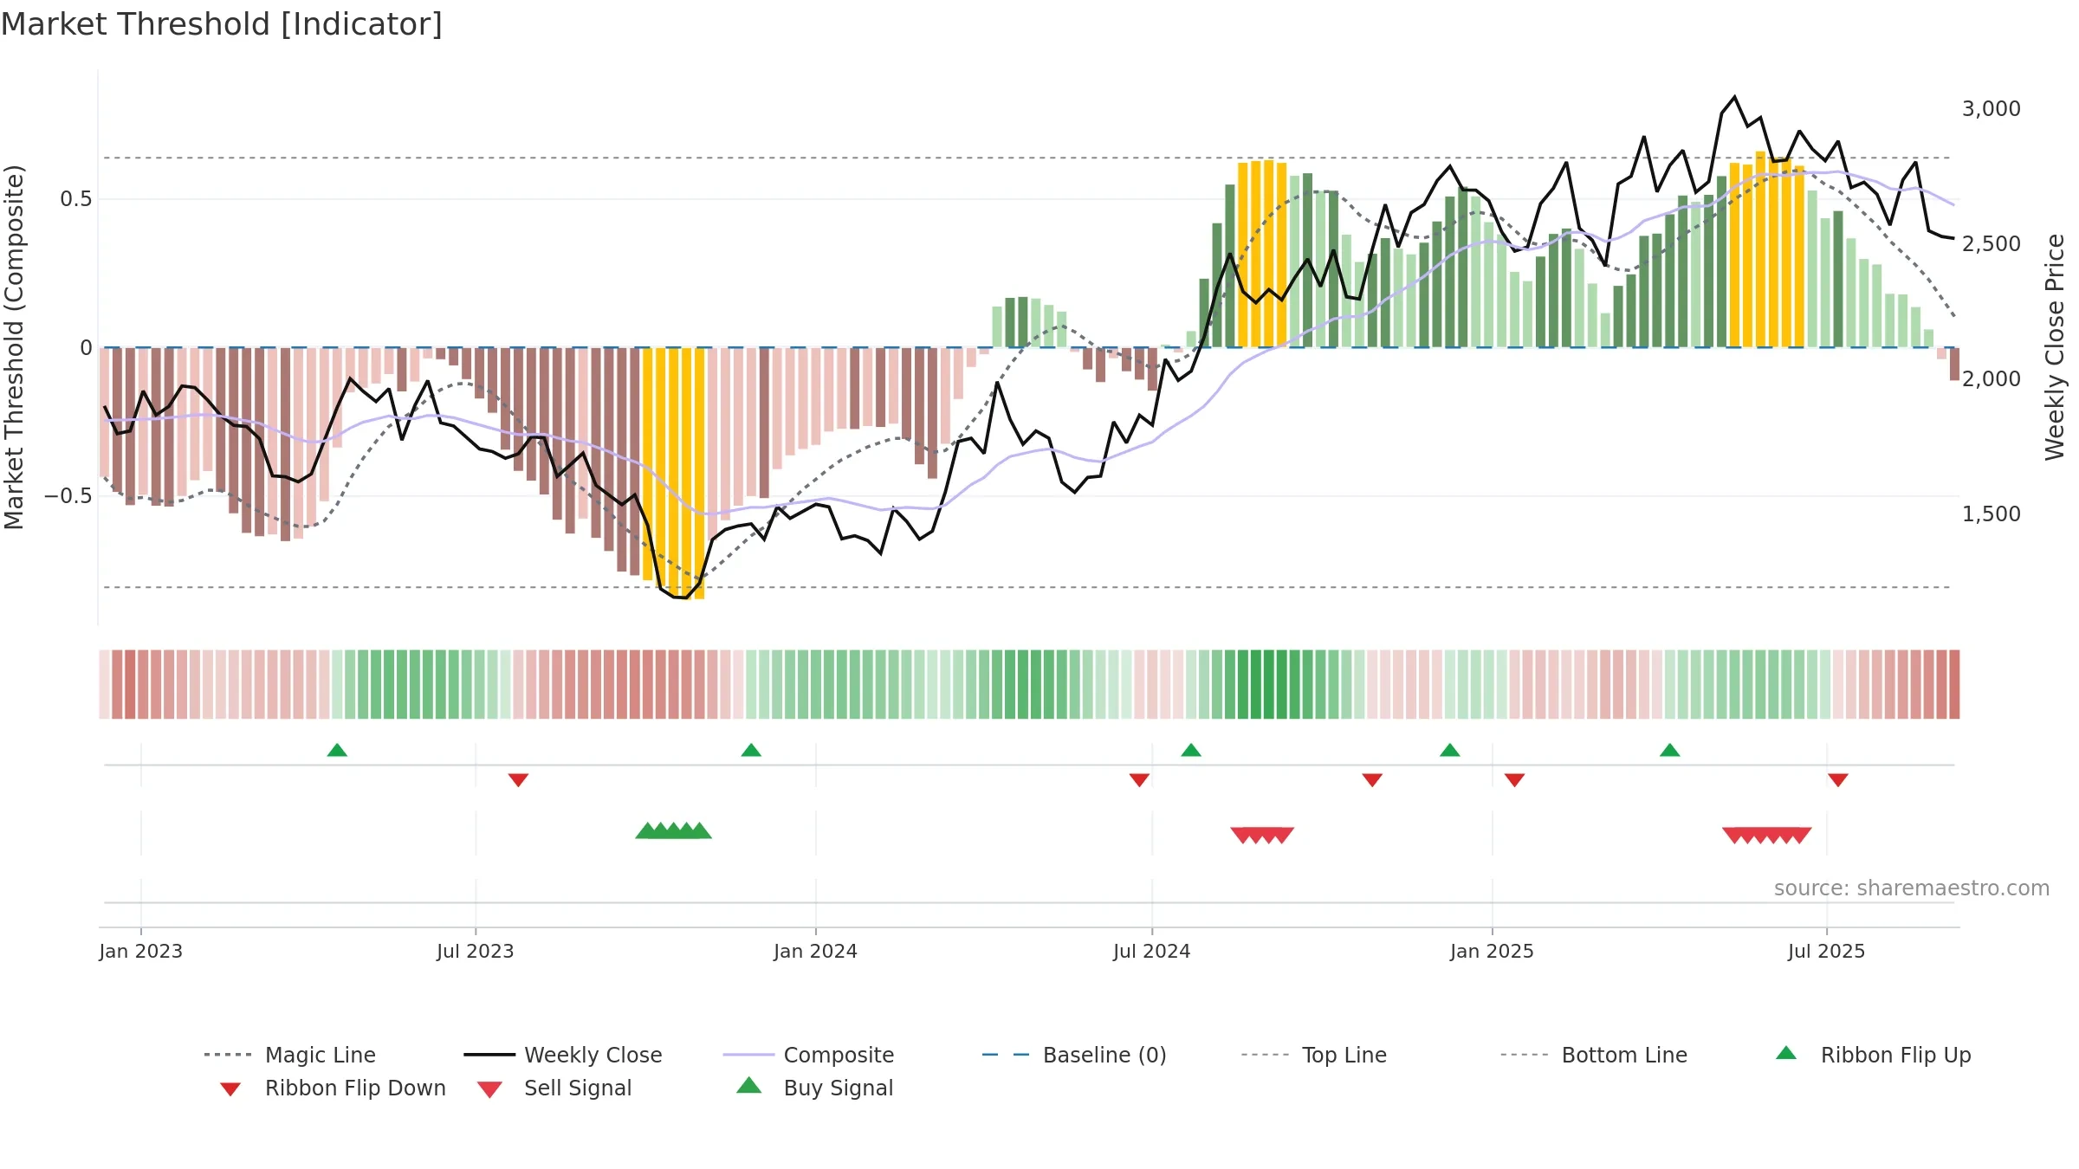Toggle the Baseline (0) legend entry
The width and height of the screenshot is (2079, 1169).
[x=1074, y=1055]
